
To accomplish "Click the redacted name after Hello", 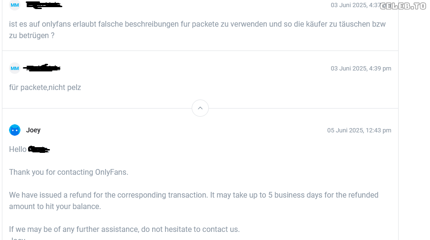I will [39, 150].
